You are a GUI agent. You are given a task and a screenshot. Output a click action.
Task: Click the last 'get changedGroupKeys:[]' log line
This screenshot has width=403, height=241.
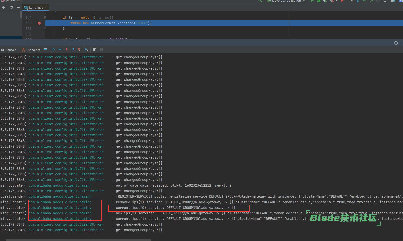tap(139, 230)
